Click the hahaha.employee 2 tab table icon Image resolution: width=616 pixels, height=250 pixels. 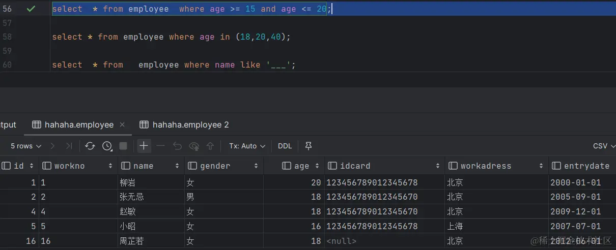[144, 124]
